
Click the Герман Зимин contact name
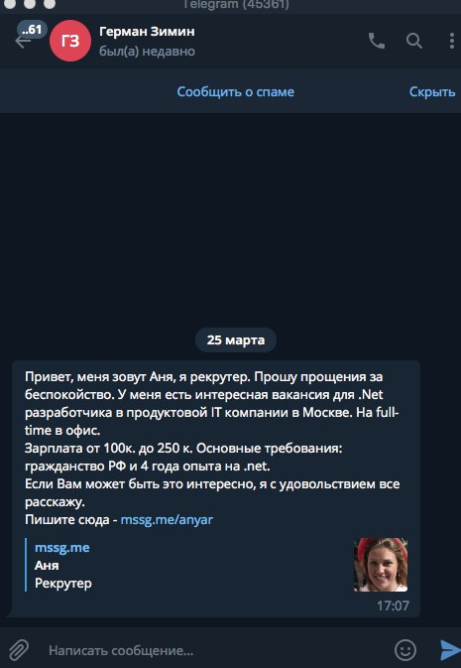click(x=147, y=32)
